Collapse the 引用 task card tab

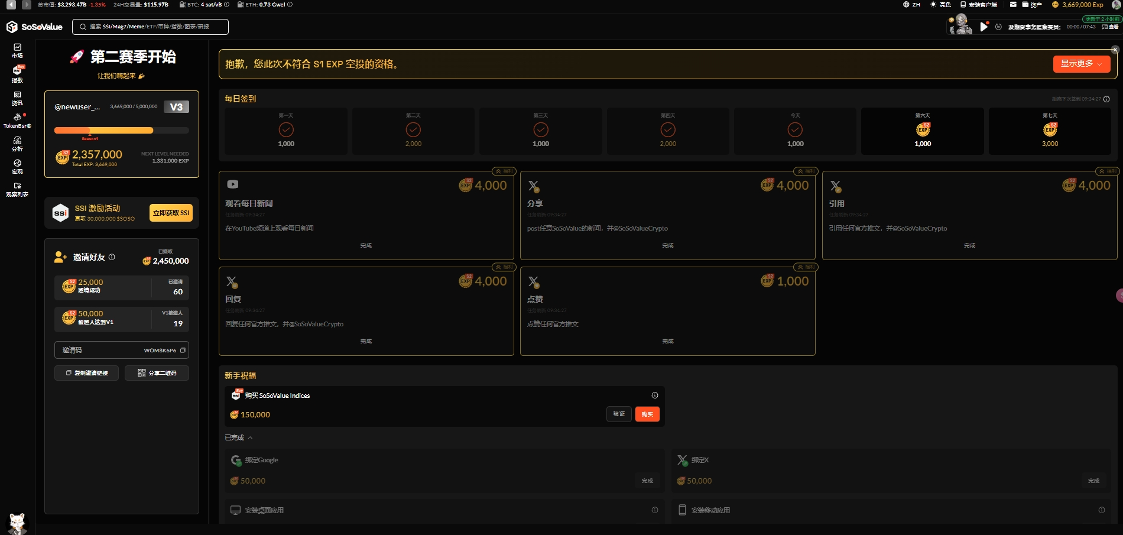point(1107,171)
